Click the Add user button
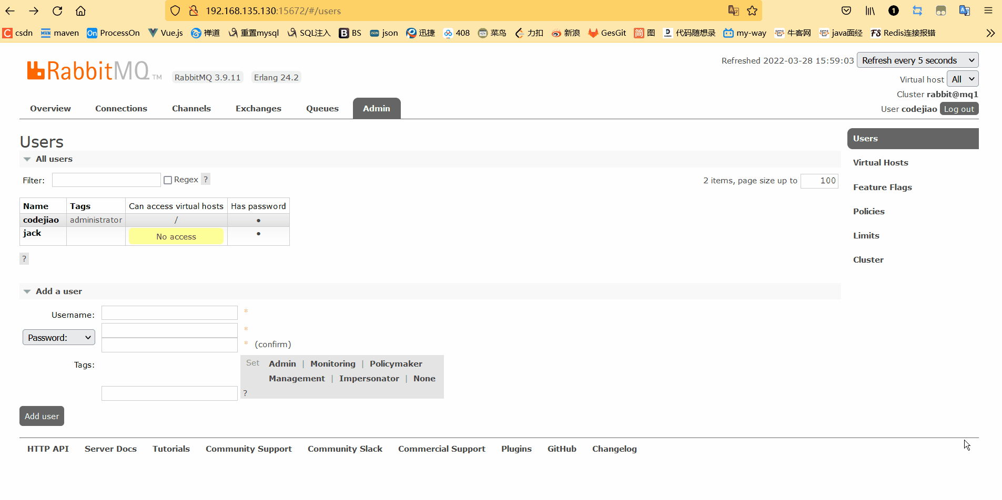 (42, 416)
